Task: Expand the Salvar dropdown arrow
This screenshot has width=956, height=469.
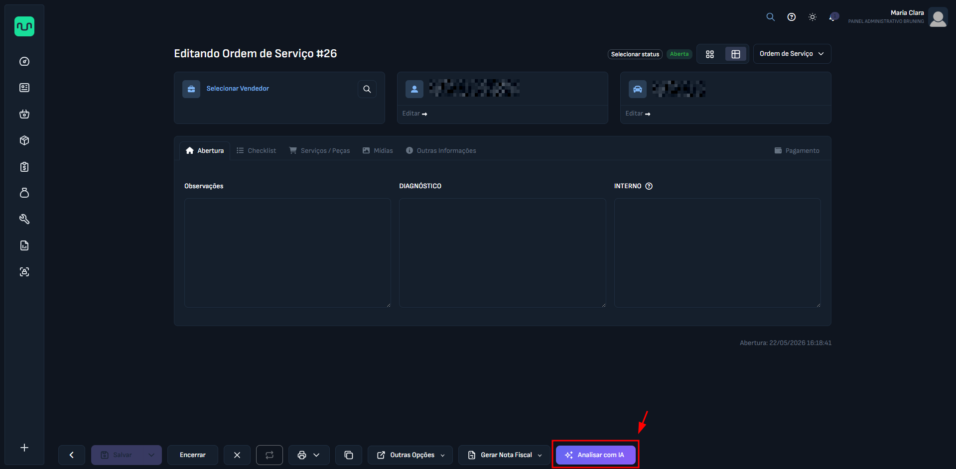Action: [x=151, y=455]
